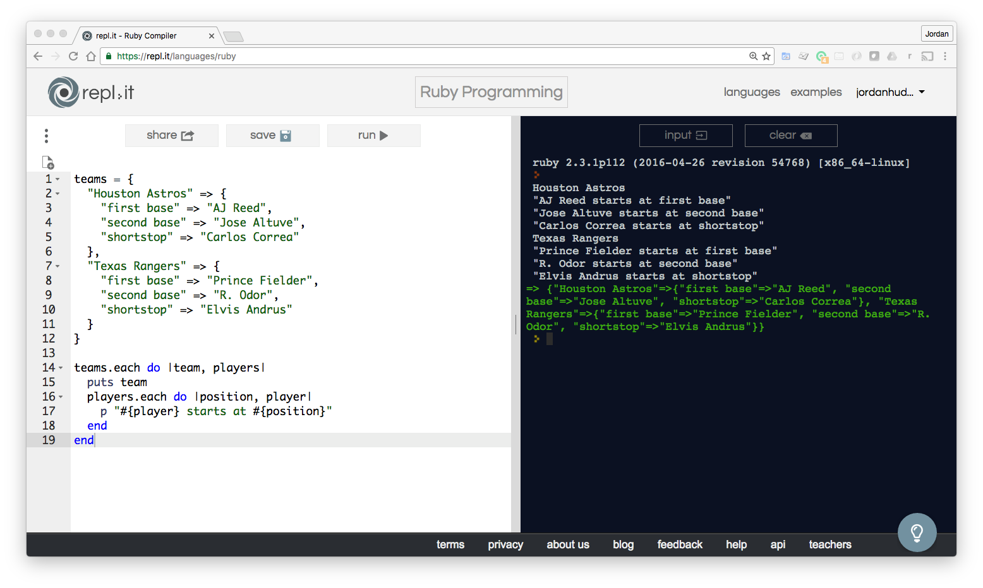
Task: Open the examples menu
Action: (x=816, y=92)
